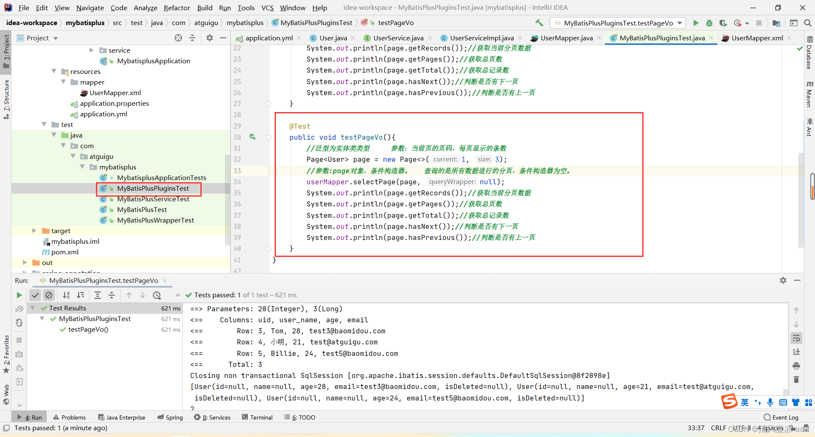Screen dimensions: 815x437
Task: Open 6: TODO tool window
Action: pyautogui.click(x=300, y=417)
